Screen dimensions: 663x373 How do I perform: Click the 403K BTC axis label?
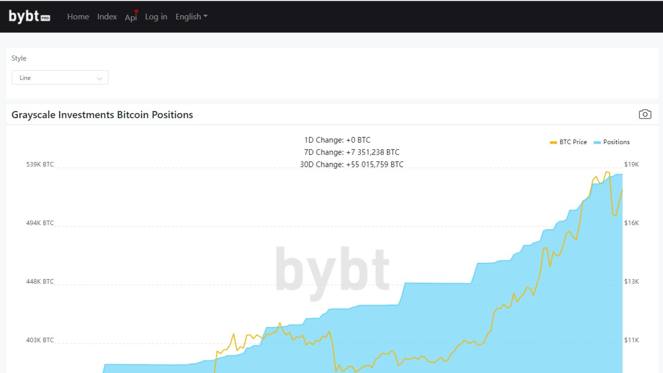[40, 340]
